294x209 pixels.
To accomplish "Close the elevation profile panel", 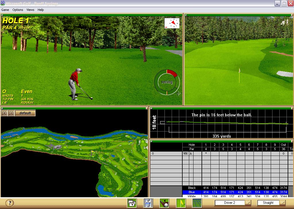I will (292, 108).
